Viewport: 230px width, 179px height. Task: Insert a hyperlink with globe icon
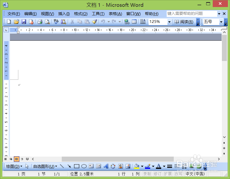[127, 22]
